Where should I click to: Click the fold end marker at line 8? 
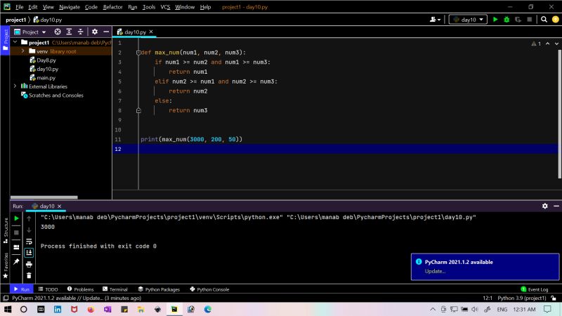[x=138, y=111]
